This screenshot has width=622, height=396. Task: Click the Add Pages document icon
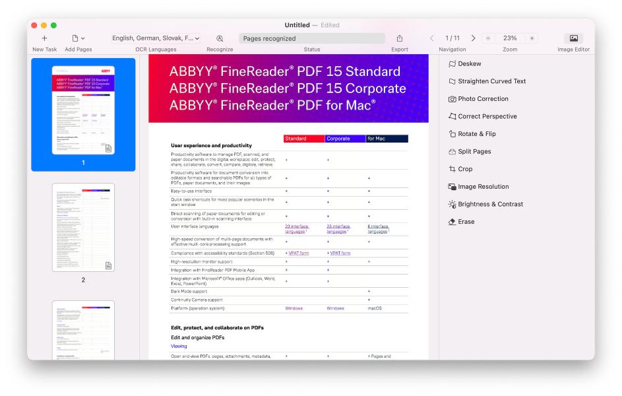(x=75, y=38)
